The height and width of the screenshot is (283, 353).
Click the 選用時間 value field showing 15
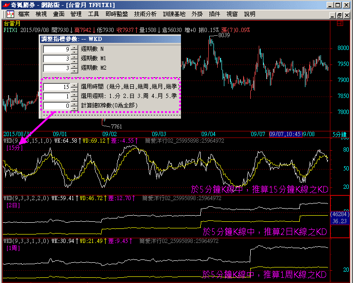[57, 87]
